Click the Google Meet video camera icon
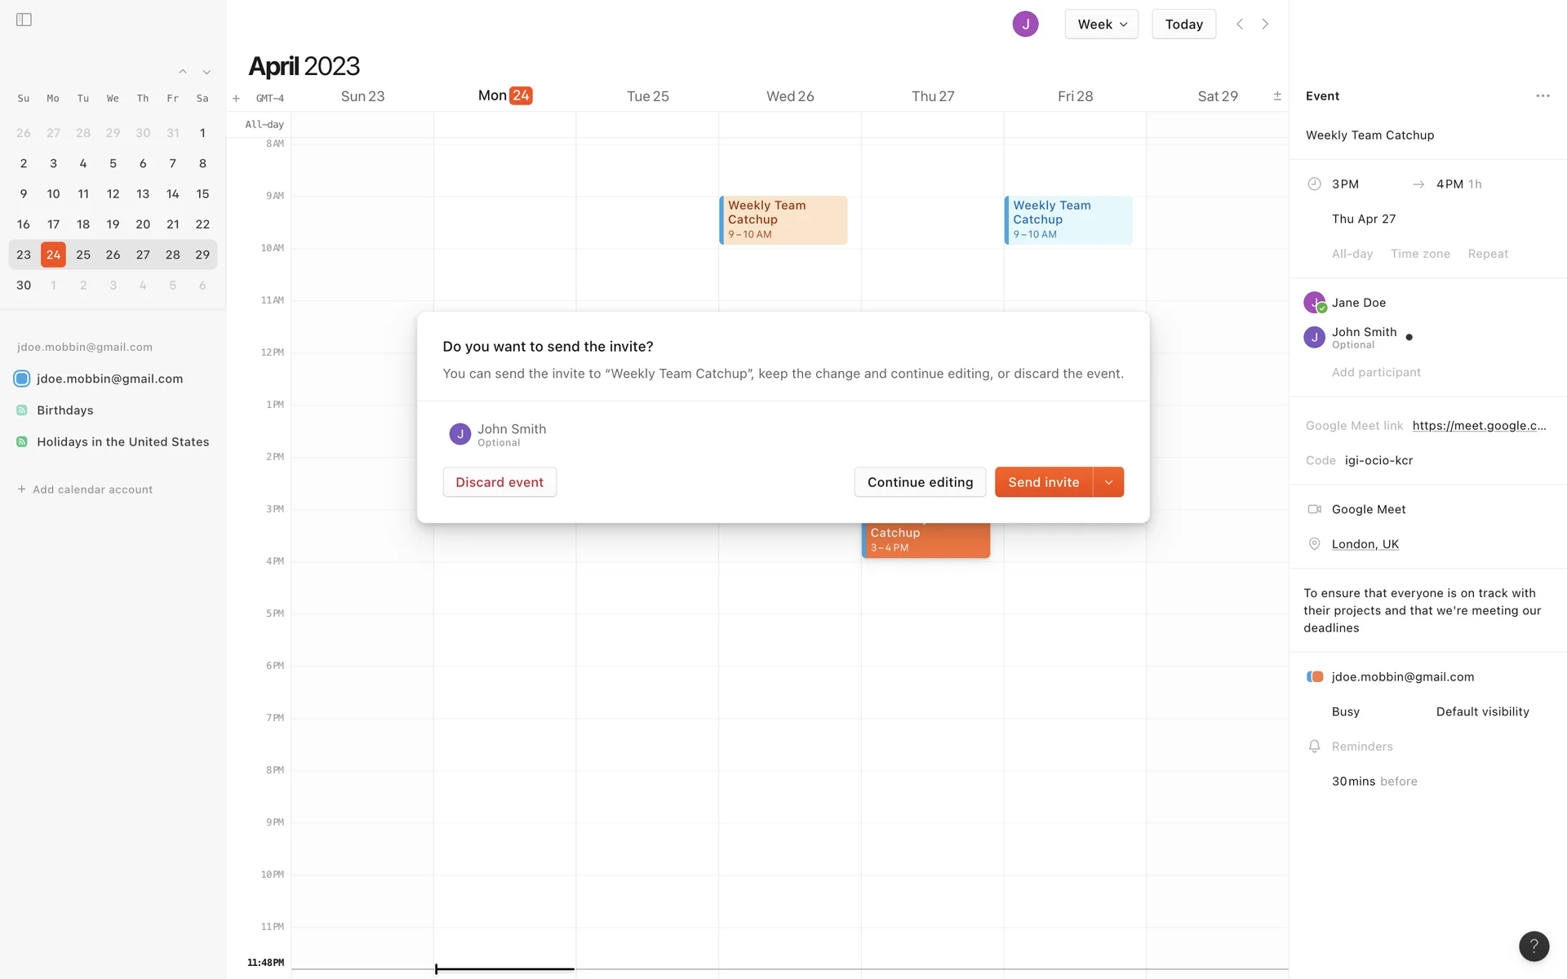 click(x=1314, y=509)
